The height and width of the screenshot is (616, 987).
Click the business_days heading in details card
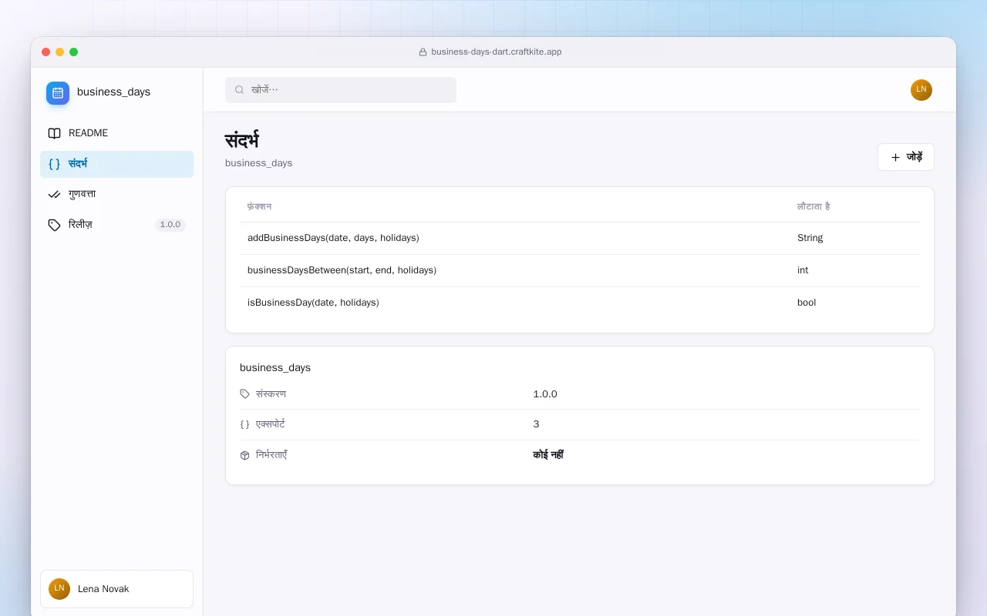[275, 368]
